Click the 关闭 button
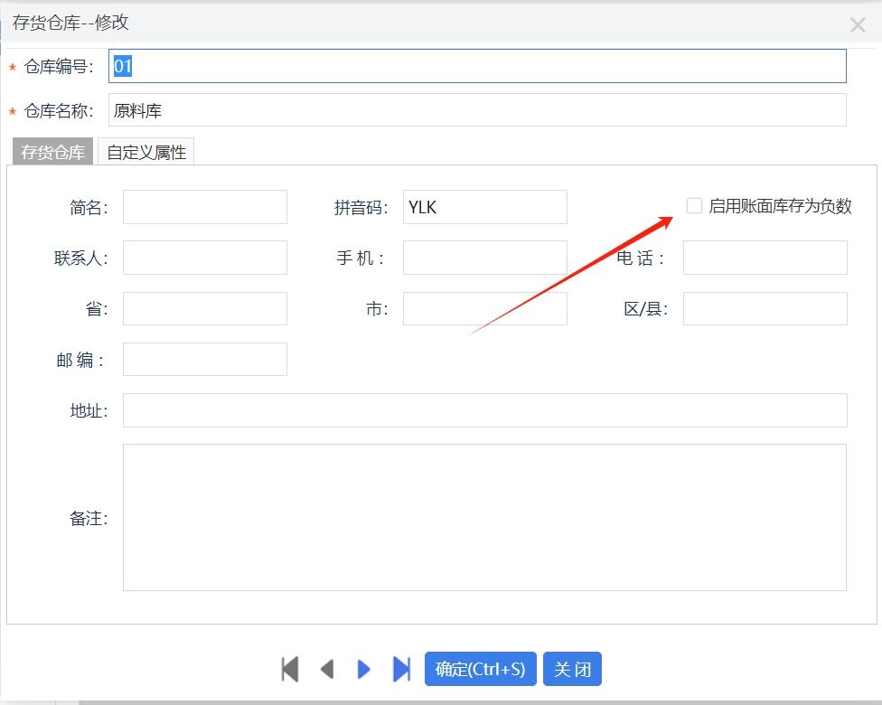The height and width of the screenshot is (705, 882). pos(573,669)
